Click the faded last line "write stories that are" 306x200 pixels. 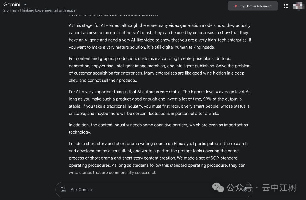tap(112, 173)
